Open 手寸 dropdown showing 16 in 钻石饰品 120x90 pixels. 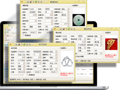coord(24,63)
